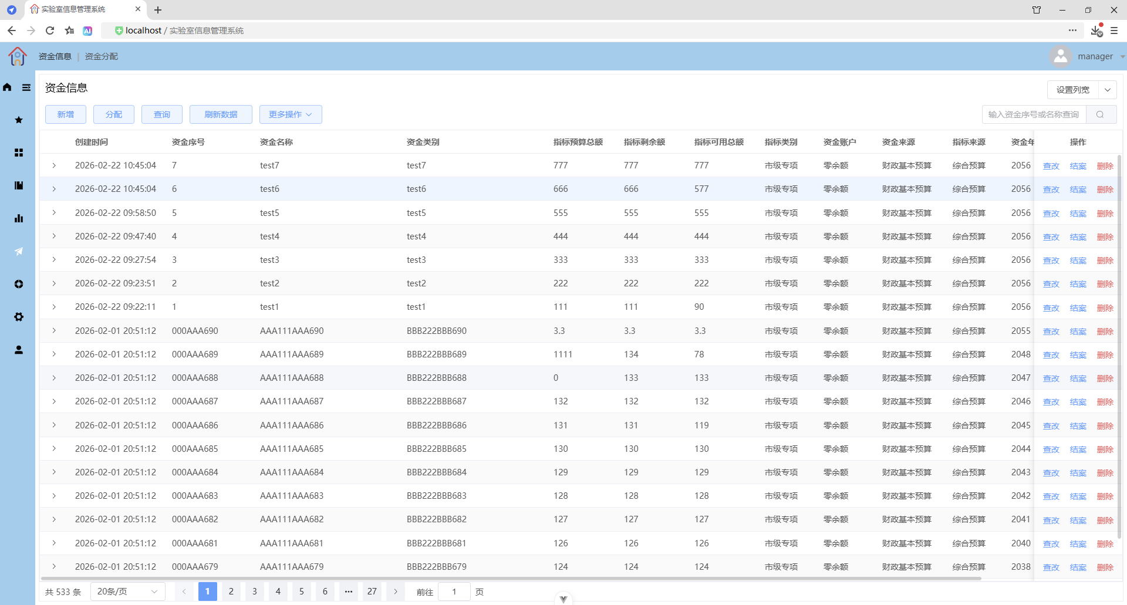The image size is (1127, 605).
Task: Open the manager user dropdown
Action: click(1087, 56)
